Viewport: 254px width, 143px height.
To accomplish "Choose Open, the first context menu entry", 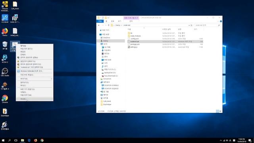I will point(35,46).
